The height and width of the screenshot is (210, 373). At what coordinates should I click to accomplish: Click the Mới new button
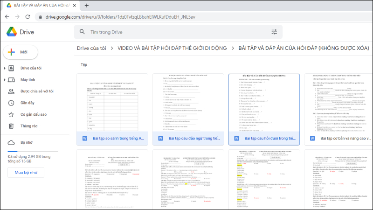[21, 52]
